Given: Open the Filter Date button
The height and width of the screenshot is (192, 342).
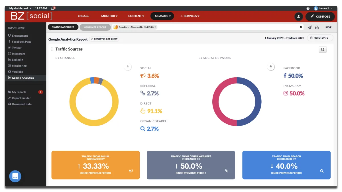Looking at the screenshot, I should [320, 38].
